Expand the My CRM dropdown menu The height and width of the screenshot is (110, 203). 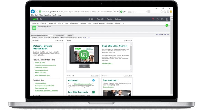click(92, 19)
